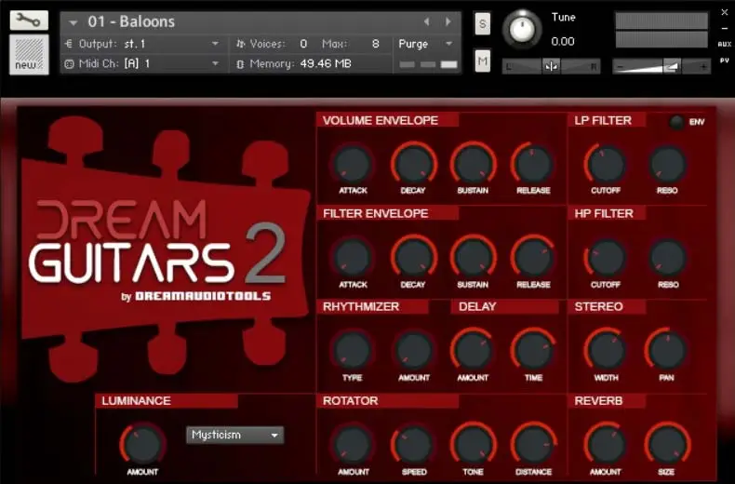Click Rotator AMOUNT knob
This screenshot has width=735, height=484.
click(x=353, y=445)
